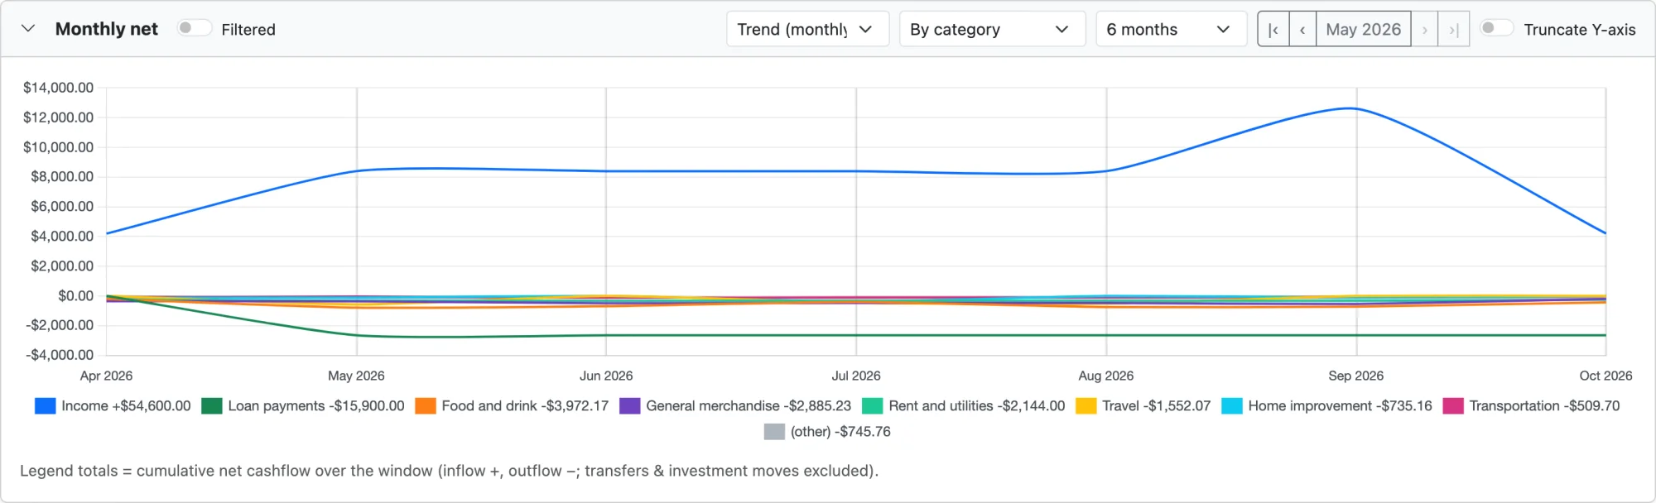The image size is (1656, 503).
Task: Click the Legend totals explanation note
Action: coord(449,471)
